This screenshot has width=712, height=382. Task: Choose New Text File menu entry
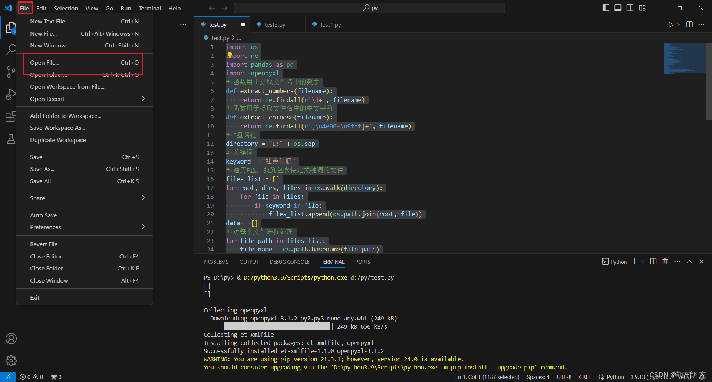85,21
